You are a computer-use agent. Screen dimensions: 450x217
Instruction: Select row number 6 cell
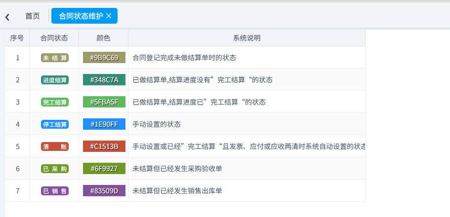[x=17, y=169]
